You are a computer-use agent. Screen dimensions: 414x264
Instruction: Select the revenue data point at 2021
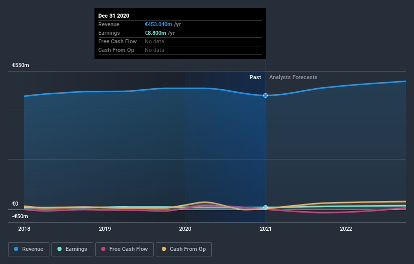click(x=265, y=95)
